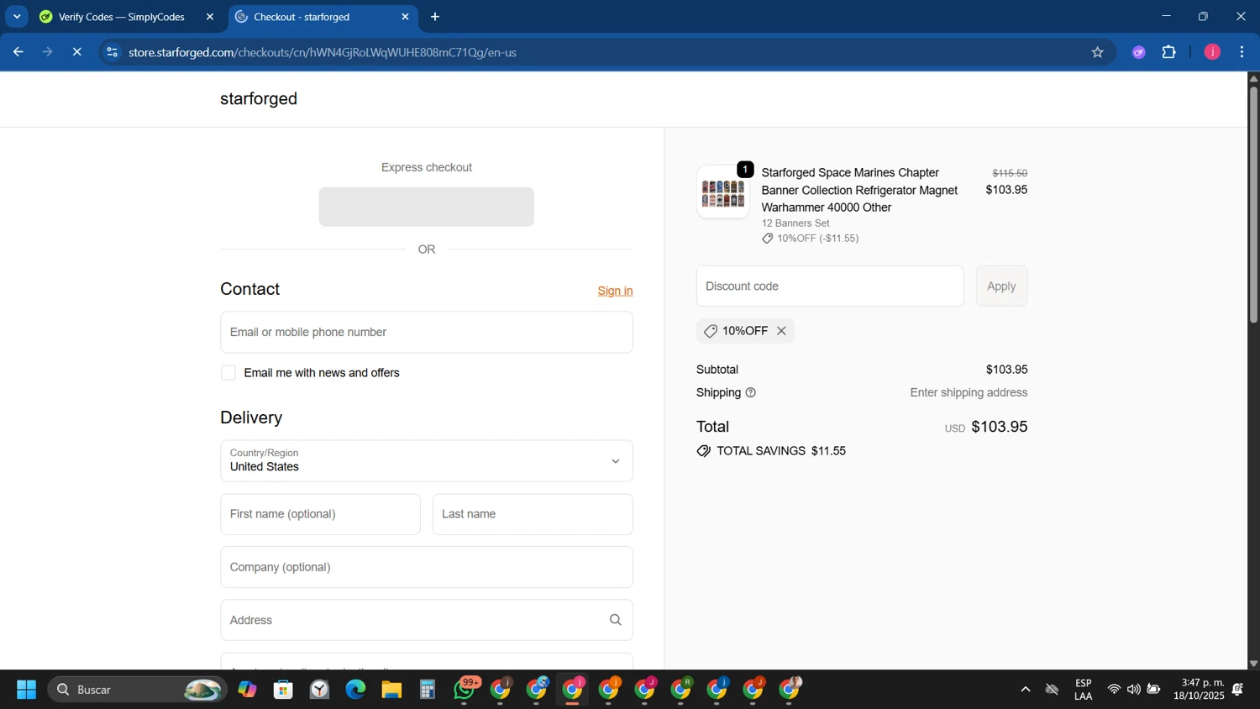
Task: Click the Enter shipping address text
Action: pyautogui.click(x=969, y=392)
